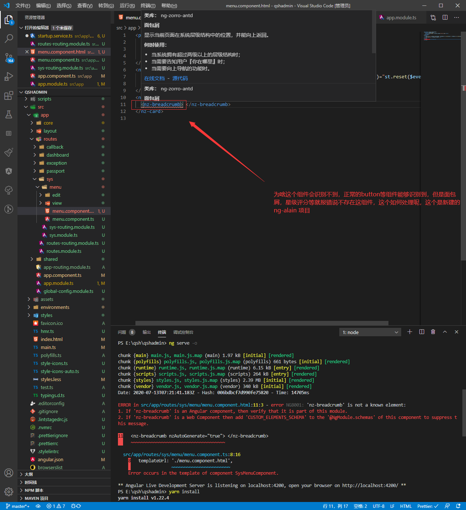466x510 pixels.
Task: Open the Accounts icon in activity bar
Action: (9, 473)
